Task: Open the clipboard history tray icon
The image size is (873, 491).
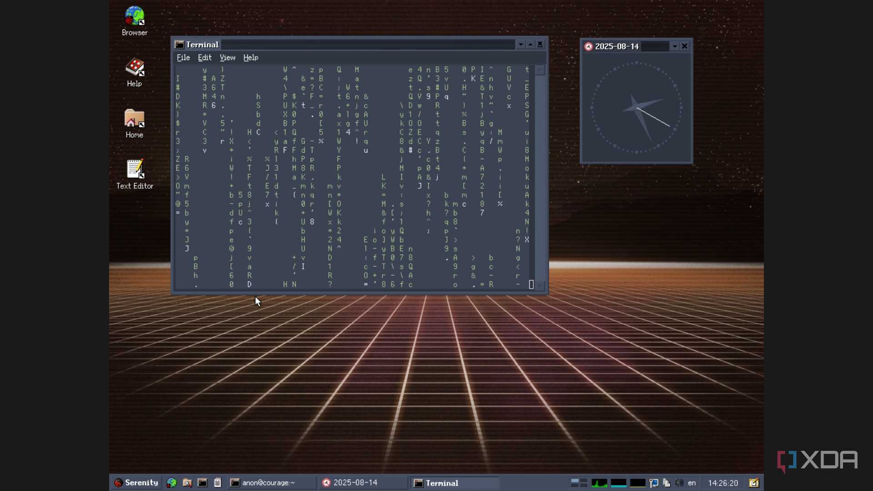Action: [x=667, y=483]
